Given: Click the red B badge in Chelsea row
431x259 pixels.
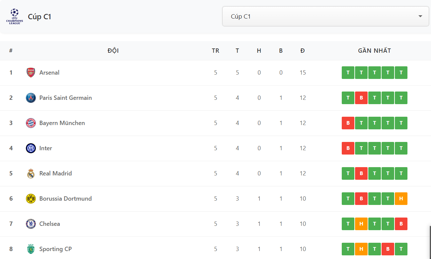Looking at the screenshot, I should click(x=401, y=224).
